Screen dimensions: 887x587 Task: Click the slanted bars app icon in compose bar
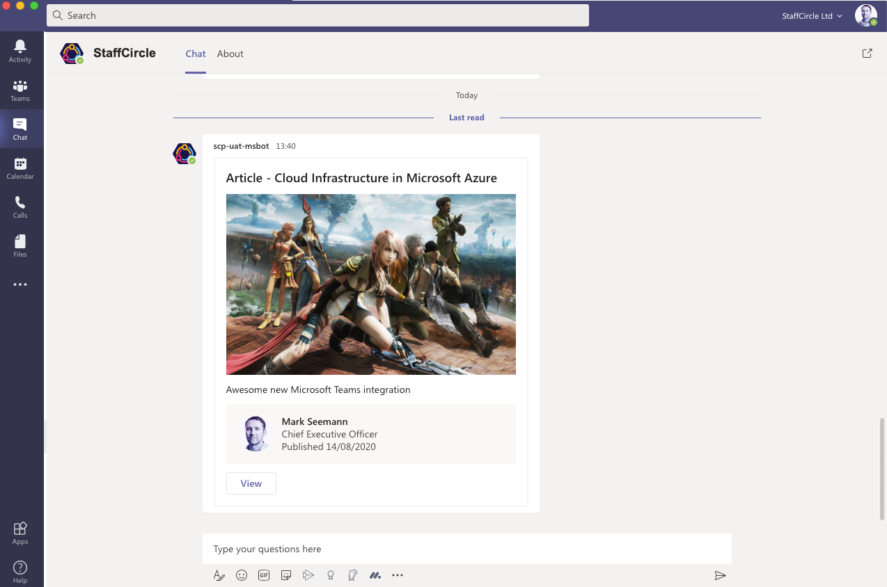pyautogui.click(x=375, y=575)
